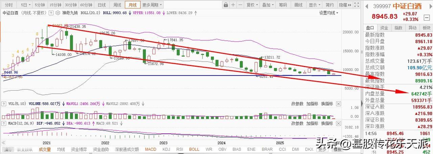The height and width of the screenshot is (154, 433).
Task: Click 加指标 in the VOL panel
Action: coord(312,104)
